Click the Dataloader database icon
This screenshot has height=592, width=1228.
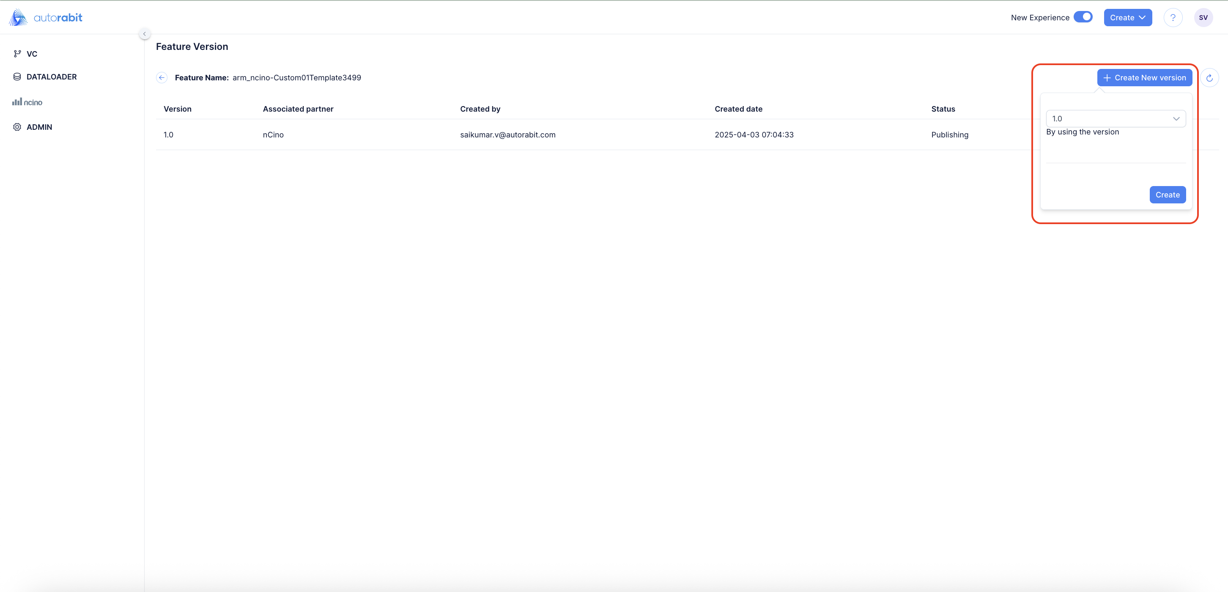pos(17,77)
